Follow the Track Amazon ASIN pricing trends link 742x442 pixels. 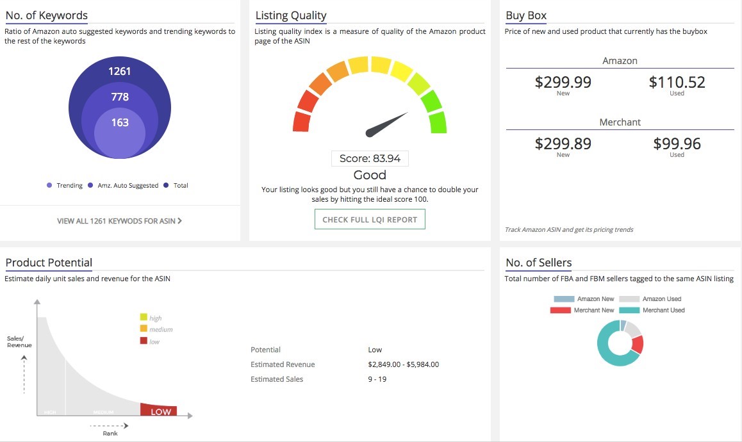pos(568,230)
